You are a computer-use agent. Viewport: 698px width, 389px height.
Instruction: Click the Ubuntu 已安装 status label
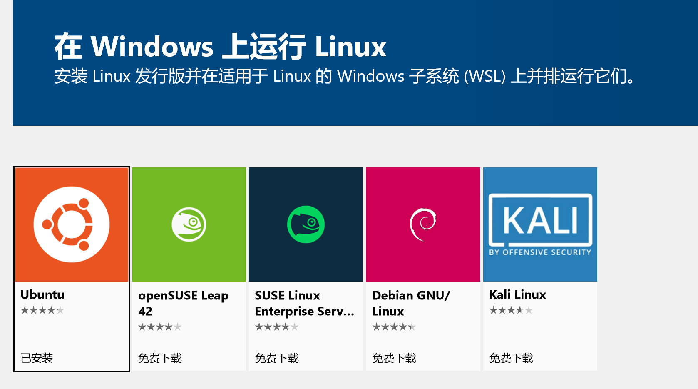pos(37,358)
